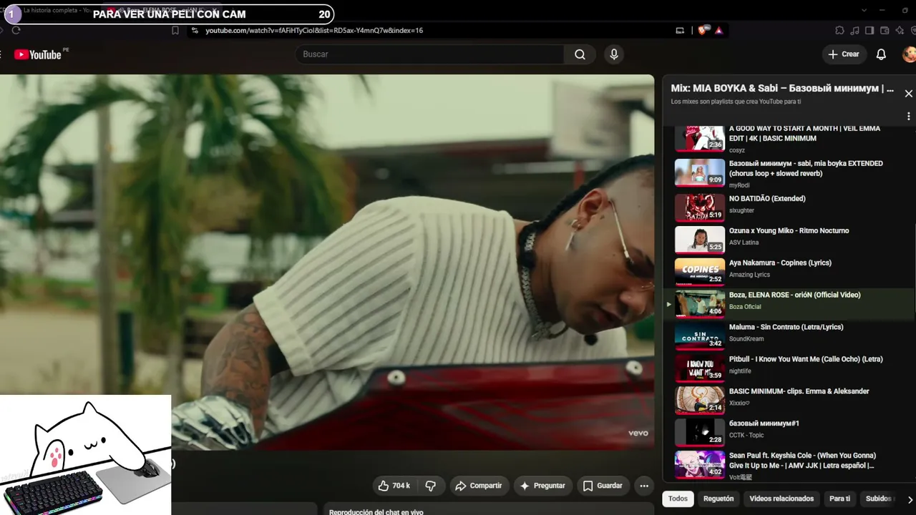Viewport: 916px width, 515px height.
Task: Open the media control music note icon
Action: 854,30
